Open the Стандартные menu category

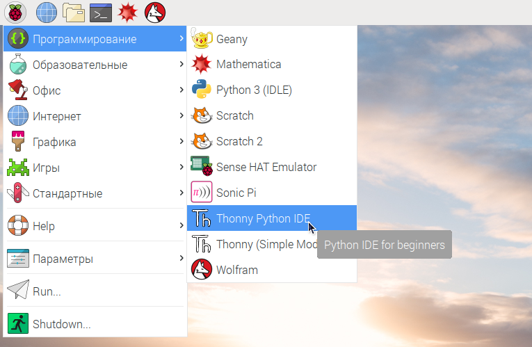coord(95,193)
